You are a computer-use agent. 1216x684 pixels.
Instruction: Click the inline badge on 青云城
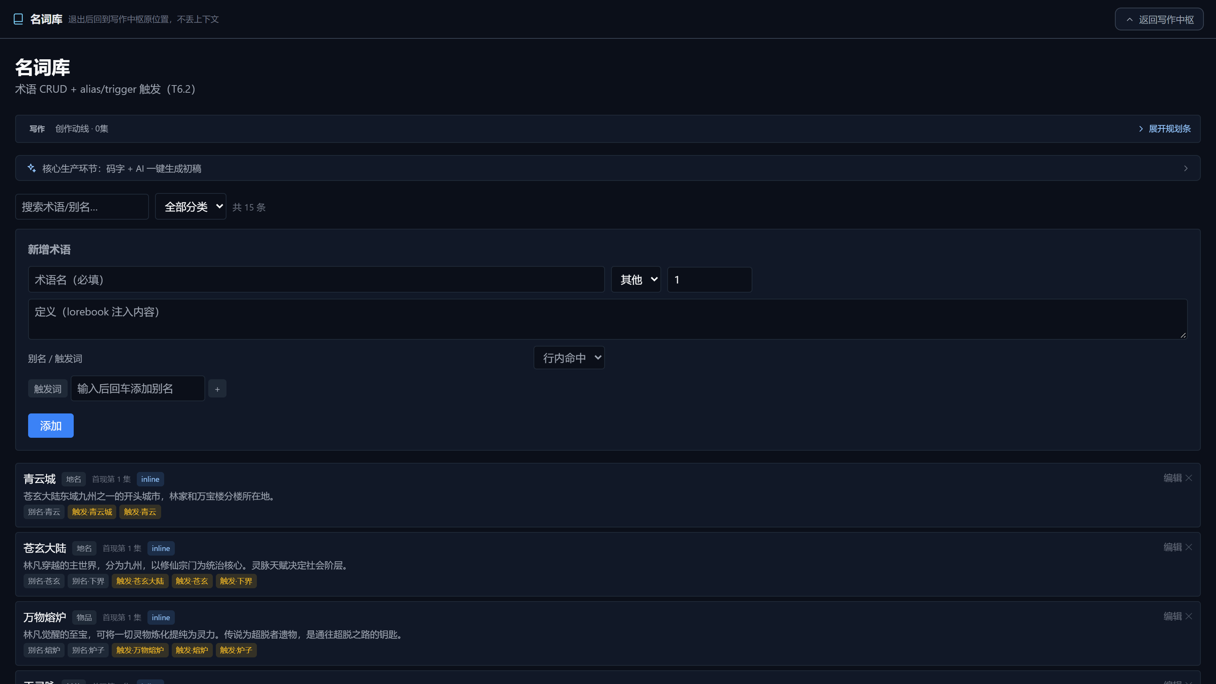(150, 479)
